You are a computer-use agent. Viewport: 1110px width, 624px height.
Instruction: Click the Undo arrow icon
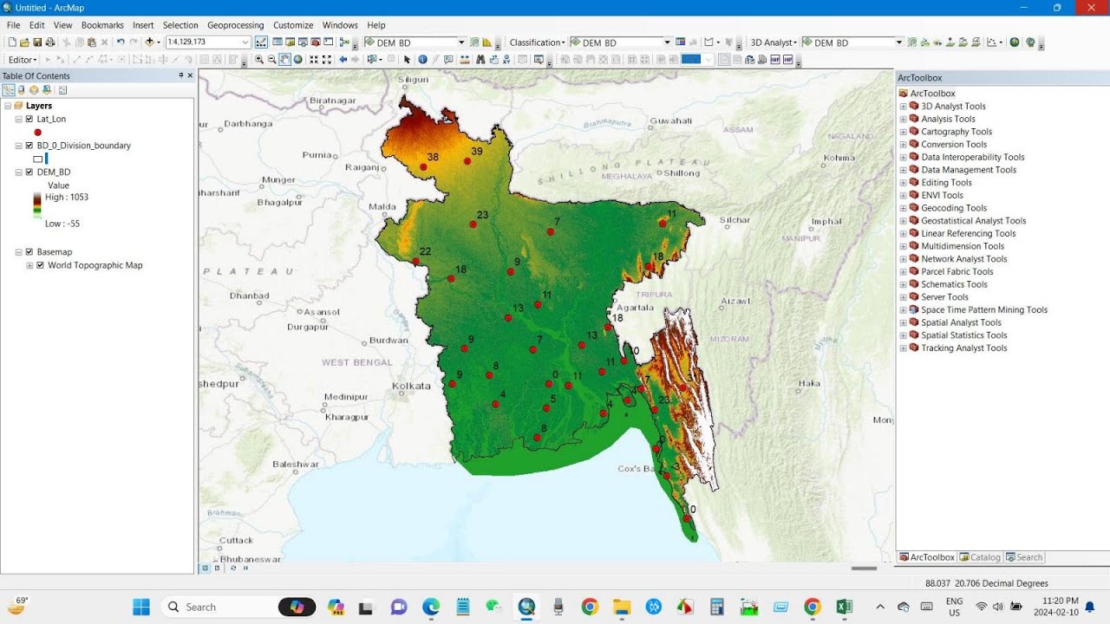pyautogui.click(x=121, y=42)
